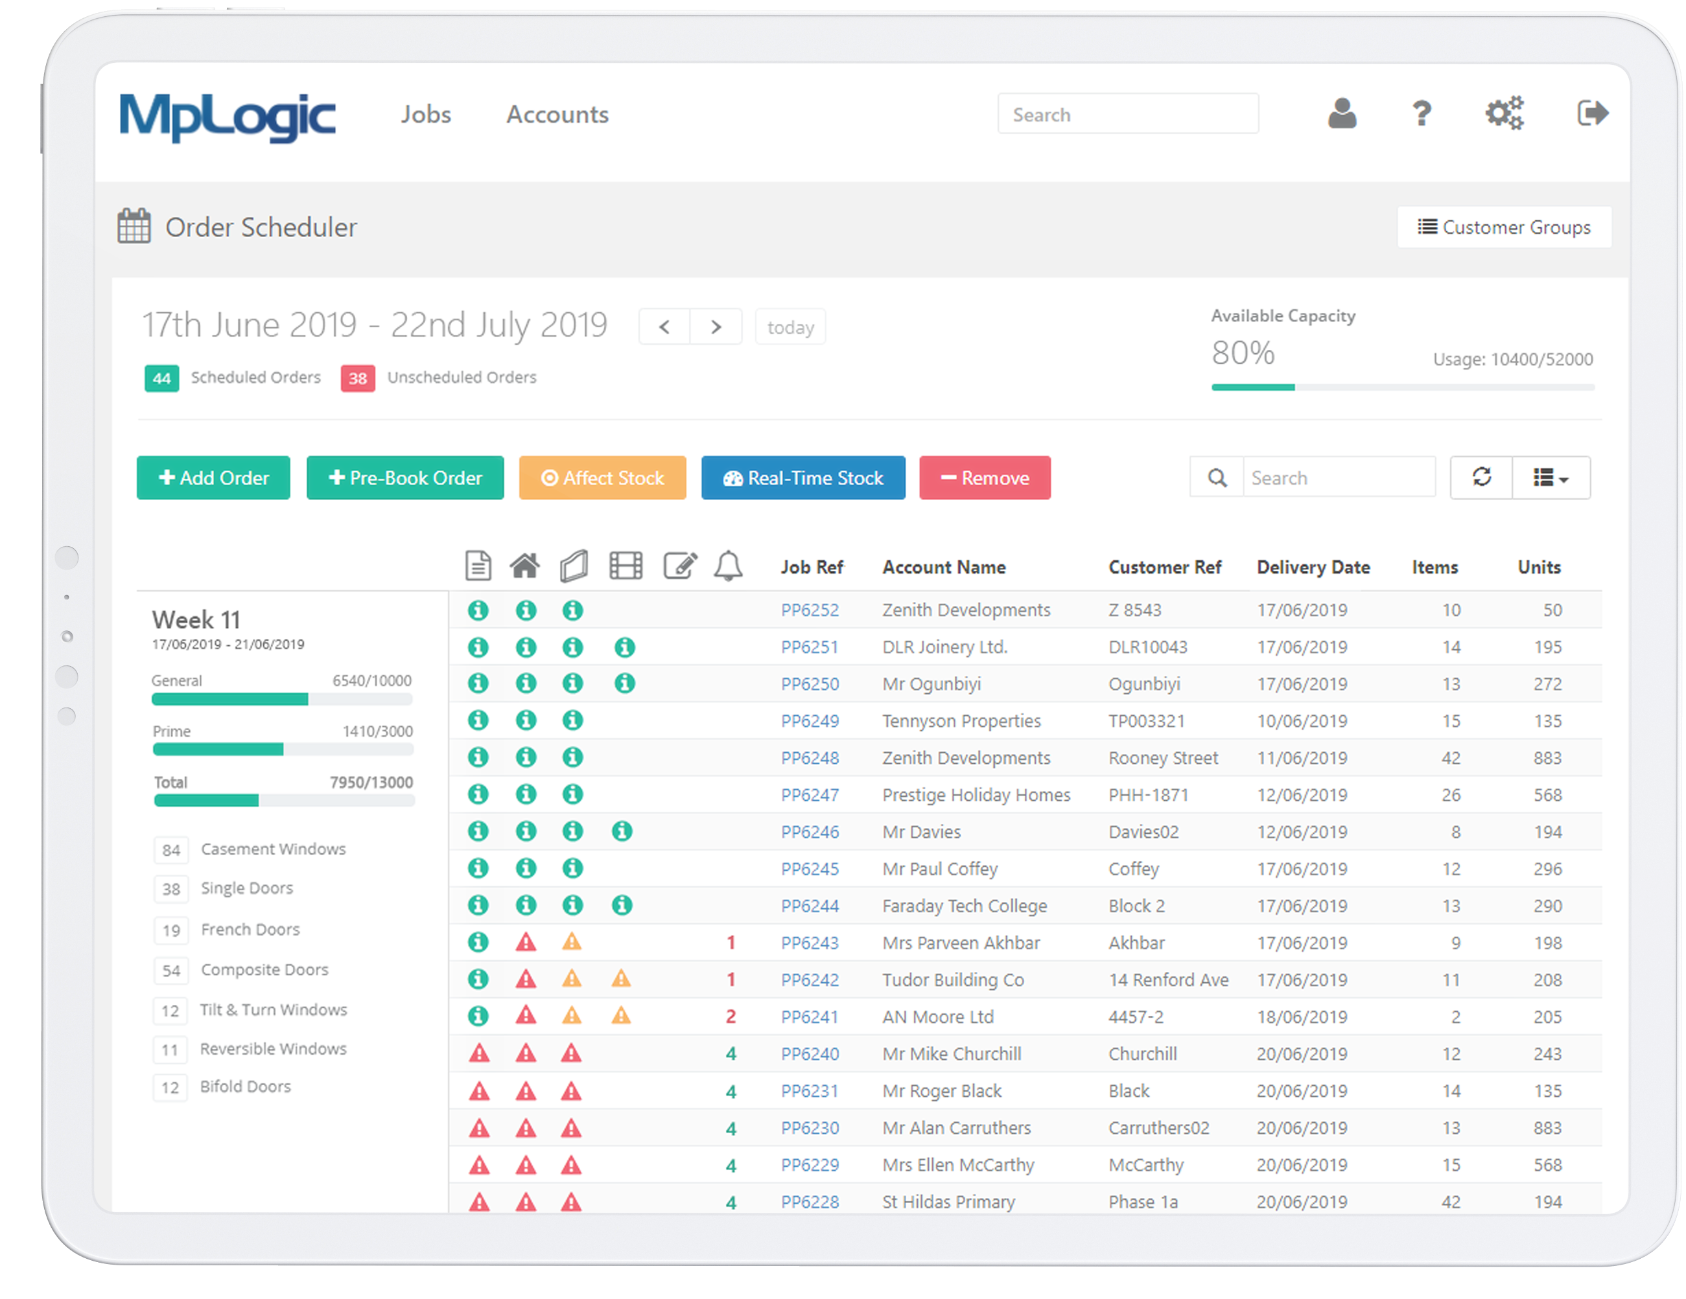Click the Total capacity progress bar
This screenshot has height=1299, width=1686.
tap(284, 801)
